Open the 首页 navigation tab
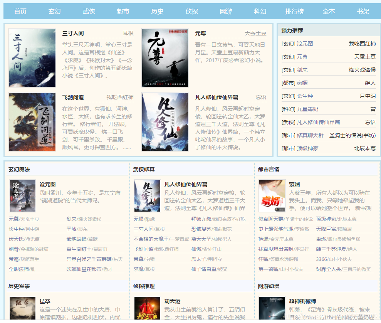Viewport: 381px width, 323px height. coord(20,11)
